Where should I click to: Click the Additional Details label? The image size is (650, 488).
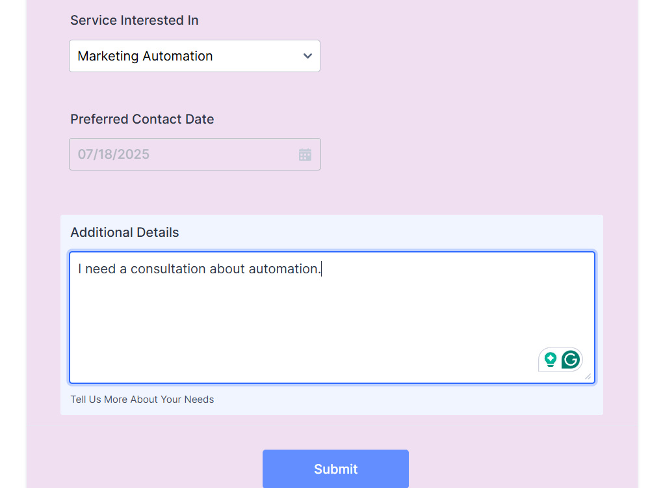pyautogui.click(x=125, y=232)
